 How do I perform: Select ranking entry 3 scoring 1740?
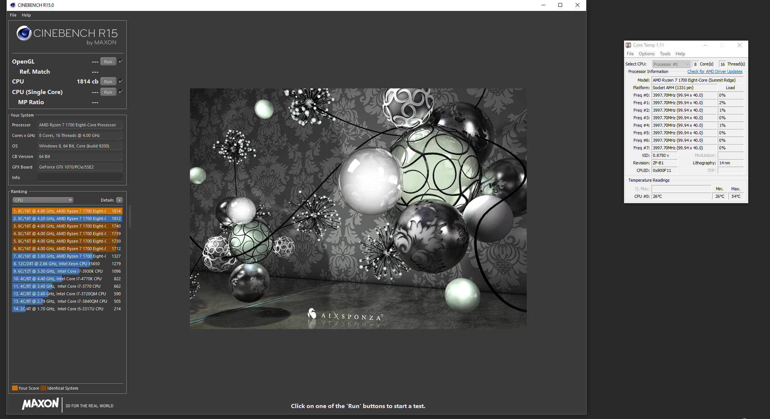coord(67,226)
